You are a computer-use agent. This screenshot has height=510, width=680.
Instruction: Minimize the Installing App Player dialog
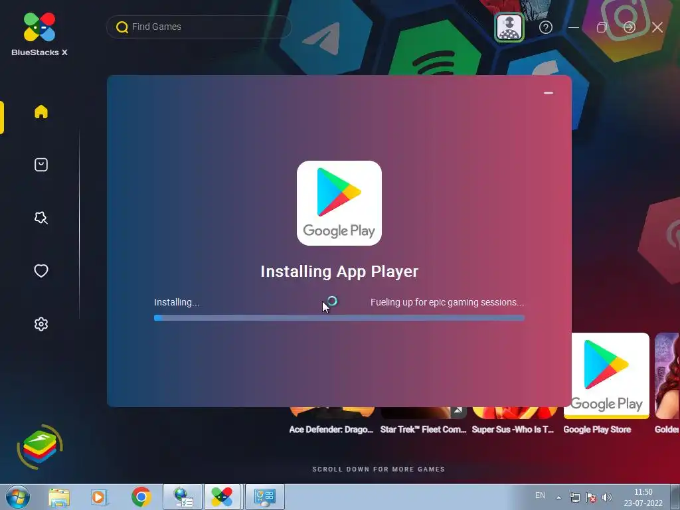tap(549, 93)
